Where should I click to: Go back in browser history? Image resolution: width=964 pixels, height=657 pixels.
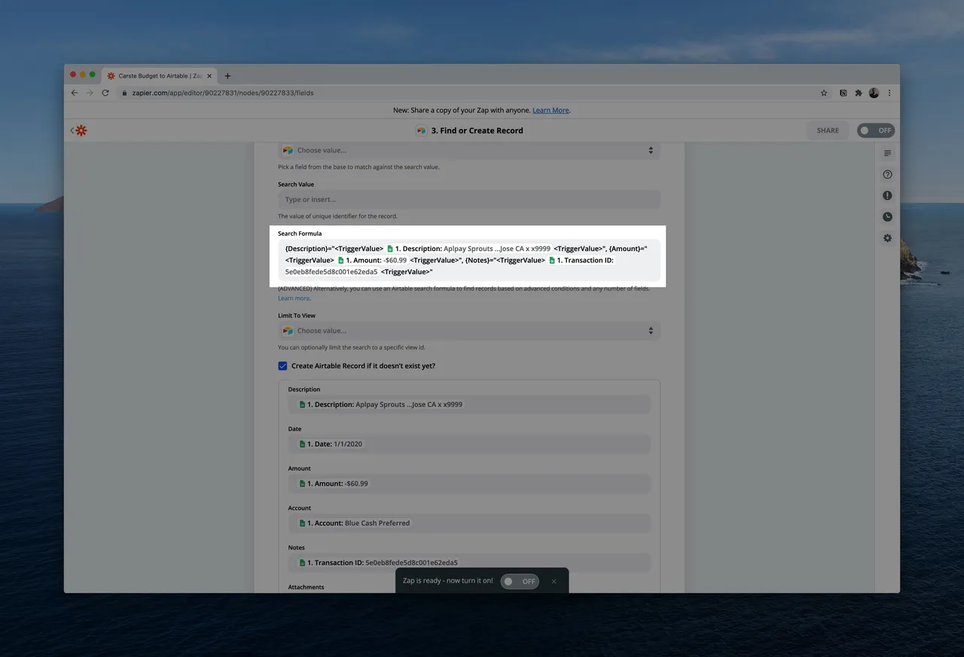(75, 93)
